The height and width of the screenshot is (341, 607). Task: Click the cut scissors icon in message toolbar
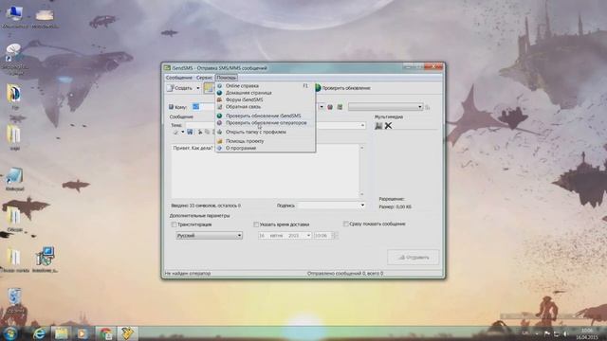click(x=200, y=133)
